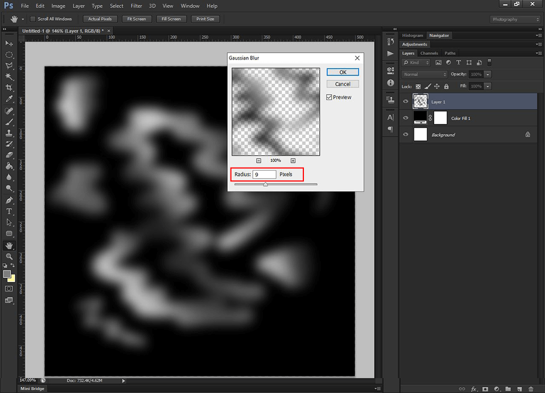545x393 pixels.
Task: Switch to the Histogram tab
Action: 412,36
